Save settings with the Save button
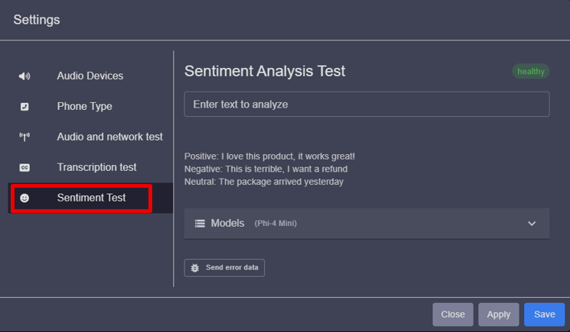This screenshot has width=570, height=332. pyautogui.click(x=544, y=314)
